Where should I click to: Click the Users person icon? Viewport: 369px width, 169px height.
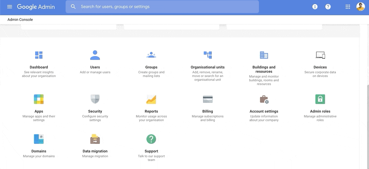tap(95, 55)
